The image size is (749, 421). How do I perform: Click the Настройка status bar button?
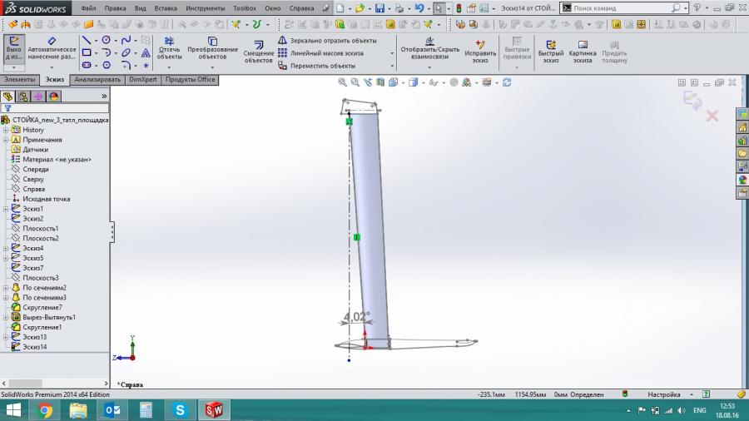point(663,394)
